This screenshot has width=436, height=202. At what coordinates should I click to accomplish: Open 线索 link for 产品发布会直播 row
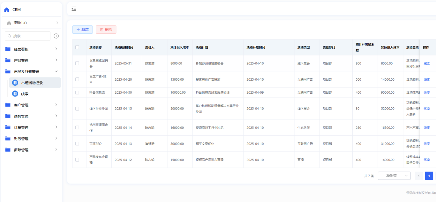coord(427,160)
